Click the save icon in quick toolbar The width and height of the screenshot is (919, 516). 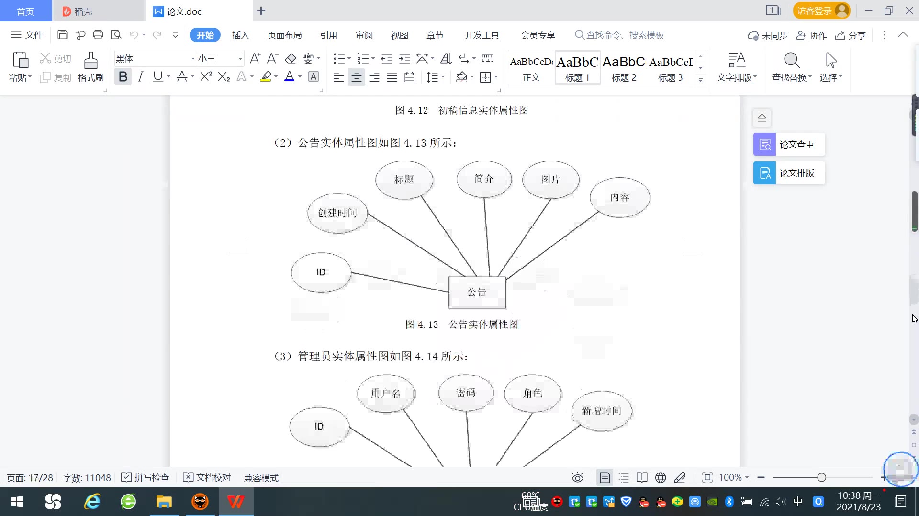tap(62, 35)
